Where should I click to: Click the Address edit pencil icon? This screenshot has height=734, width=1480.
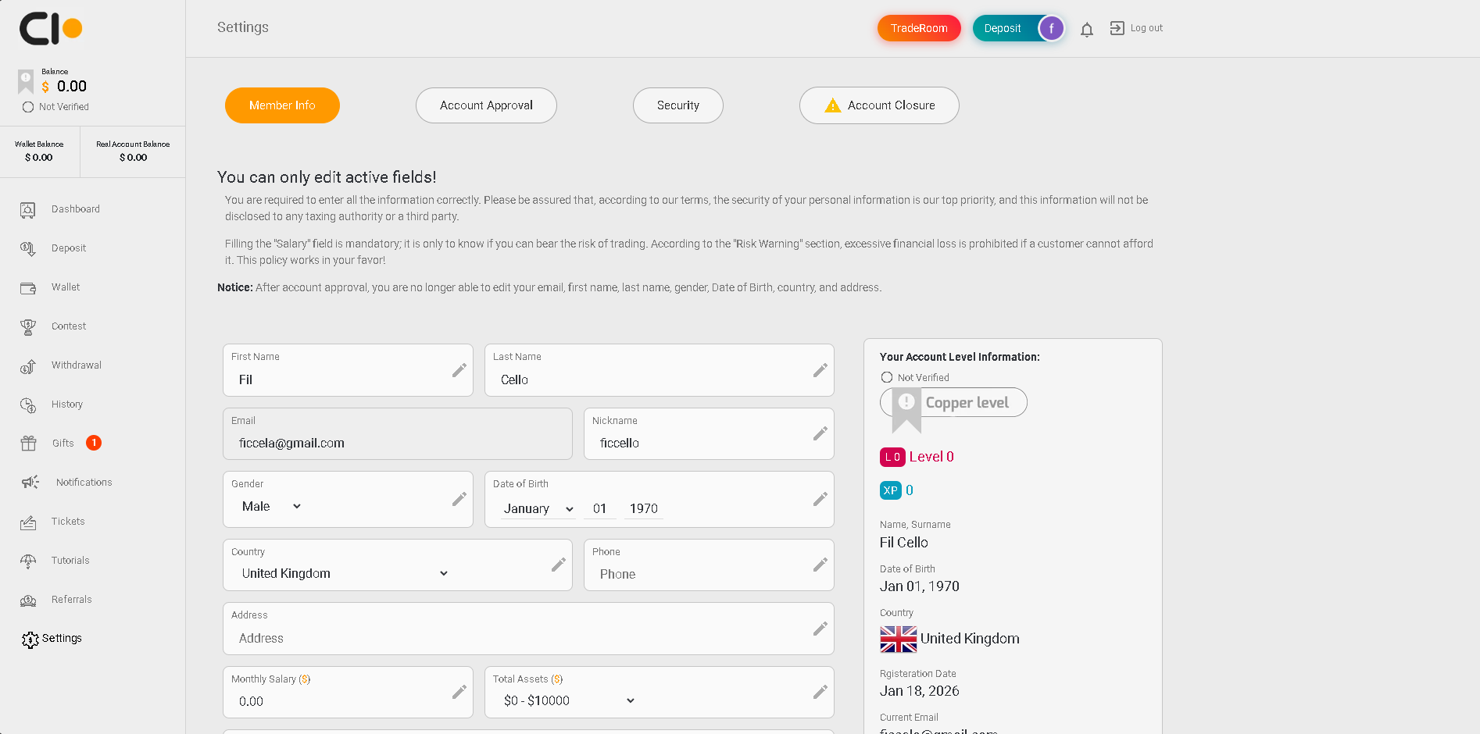820,629
